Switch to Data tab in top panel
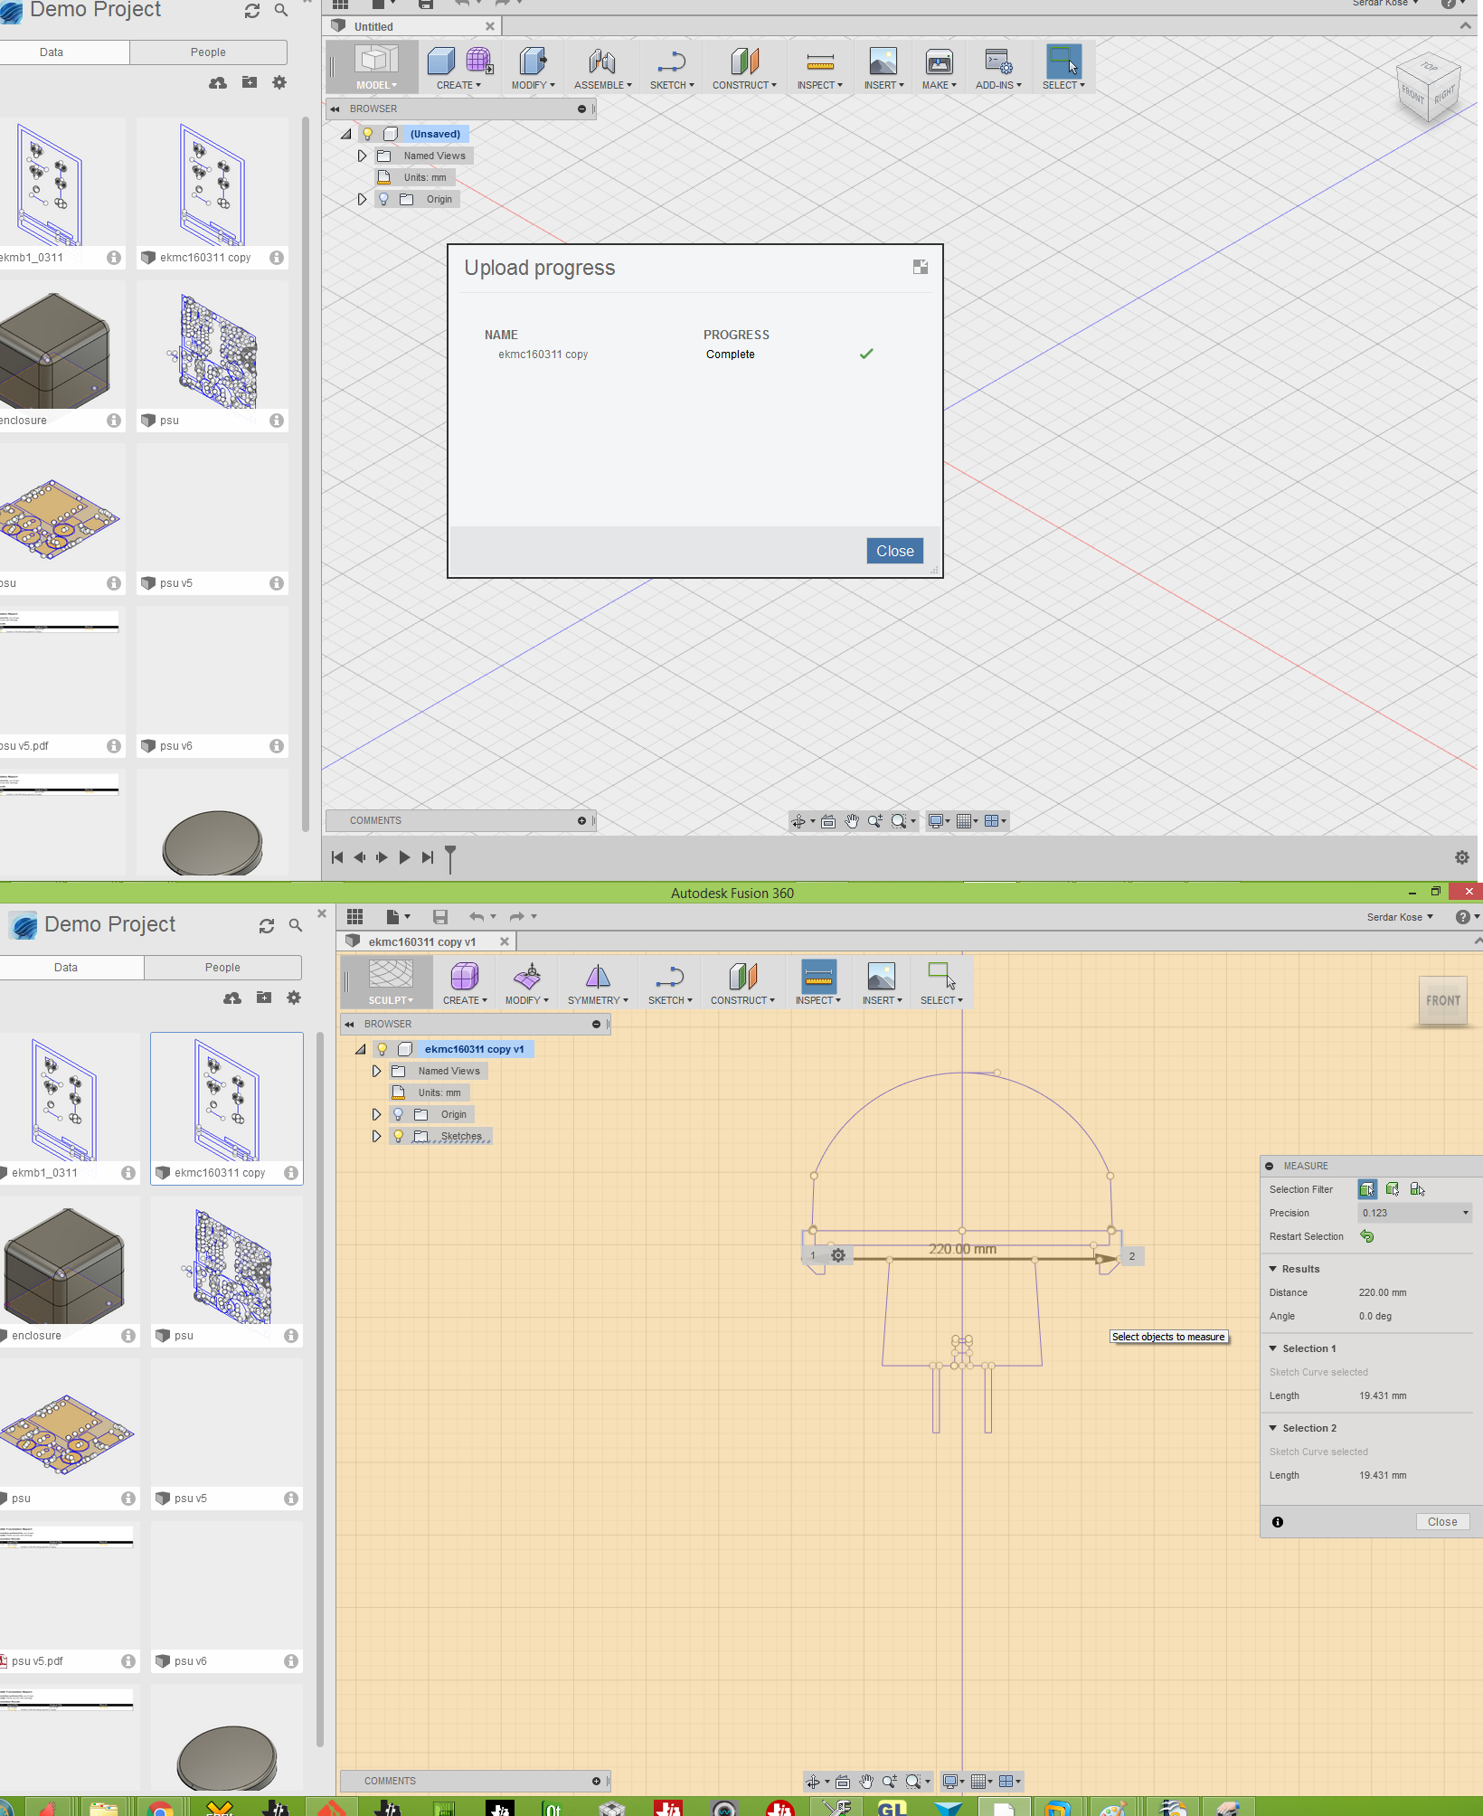Viewport: 1483px width, 1816px height. click(52, 52)
